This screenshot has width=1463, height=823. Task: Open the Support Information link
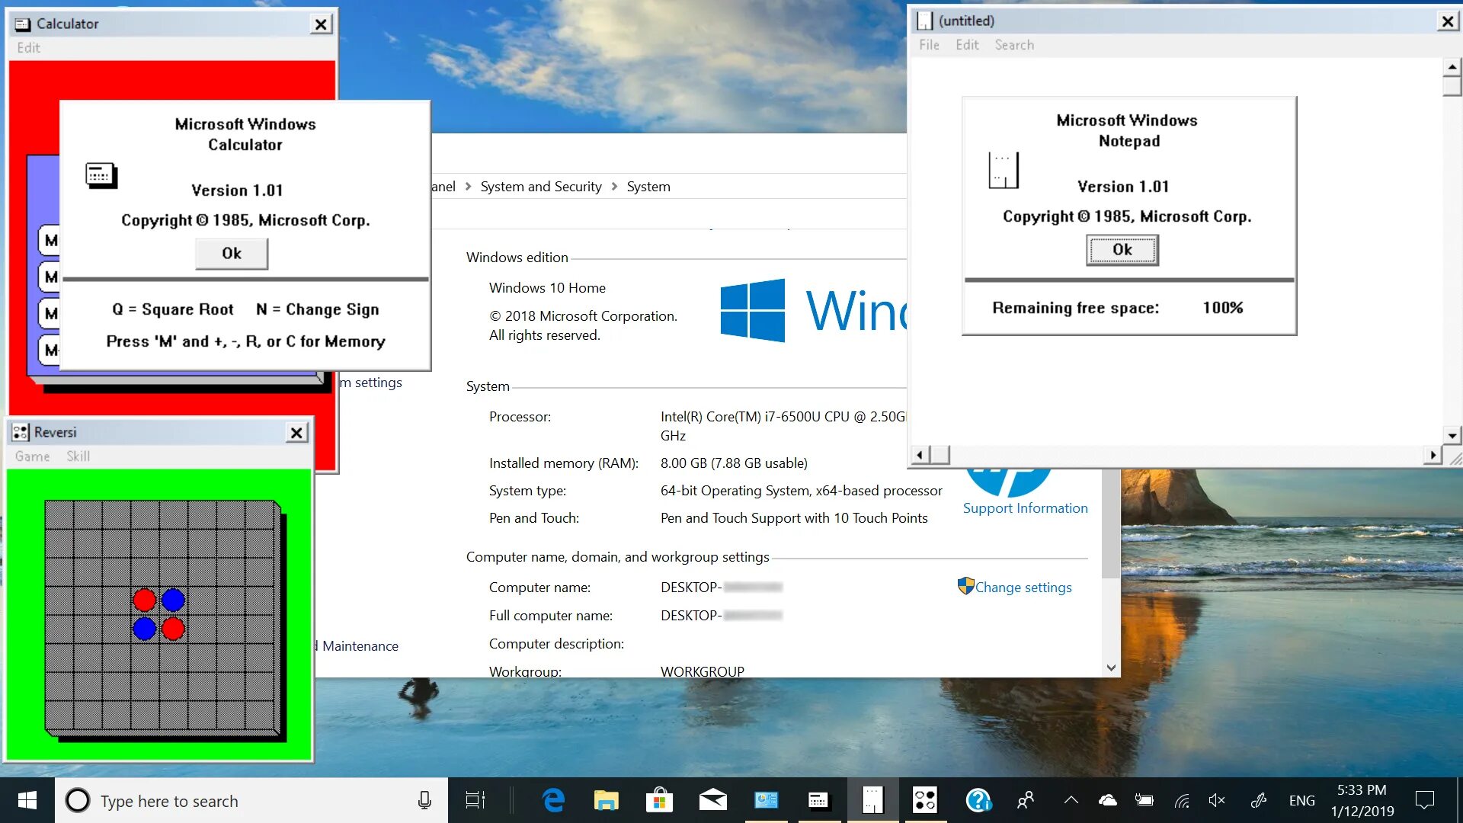(1025, 508)
